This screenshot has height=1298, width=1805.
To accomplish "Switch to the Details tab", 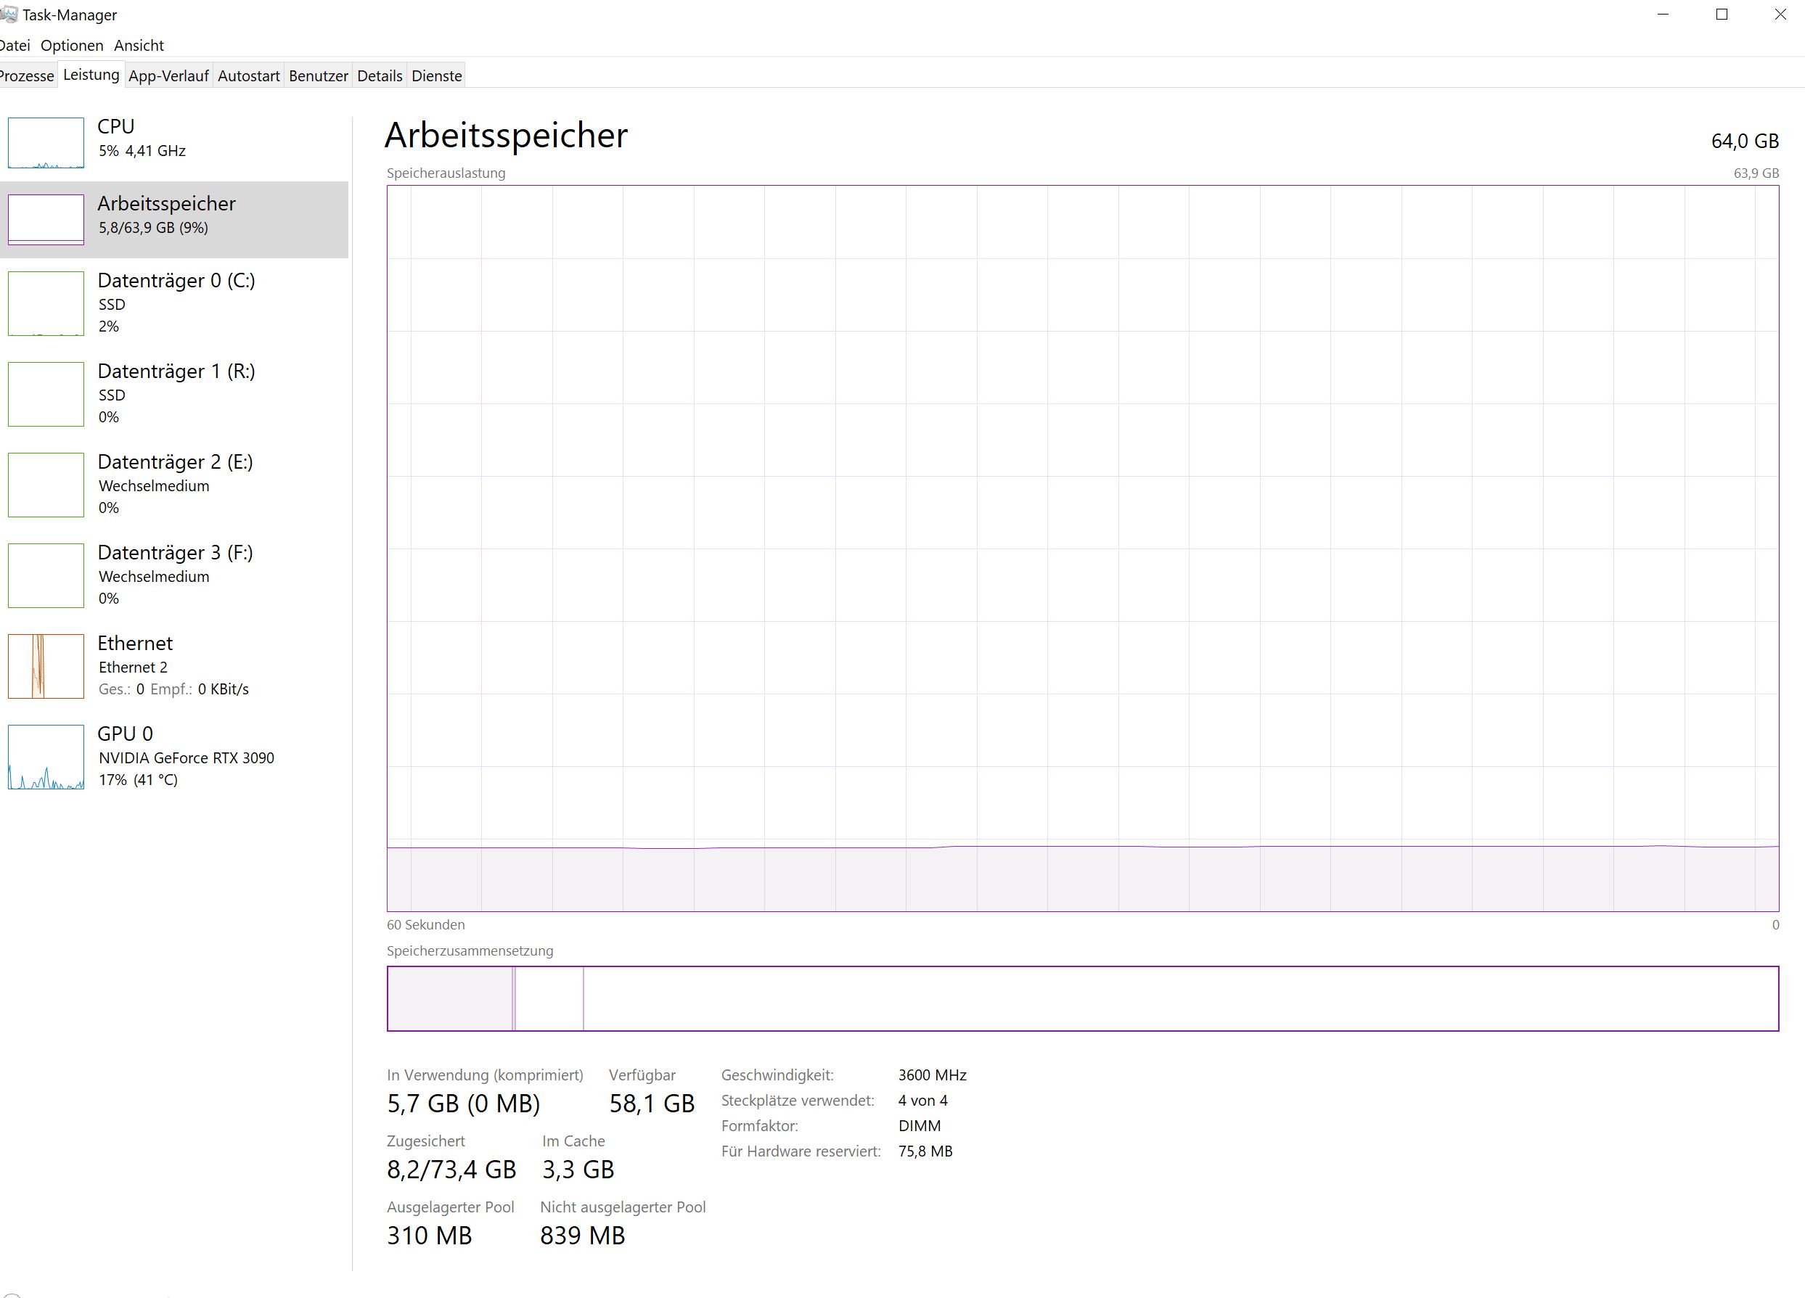I will [x=380, y=75].
